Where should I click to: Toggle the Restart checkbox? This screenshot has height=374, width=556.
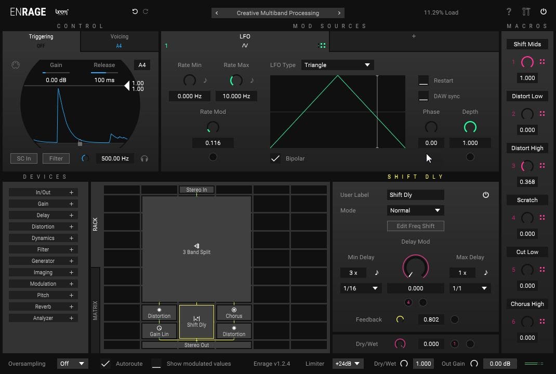[423, 81]
